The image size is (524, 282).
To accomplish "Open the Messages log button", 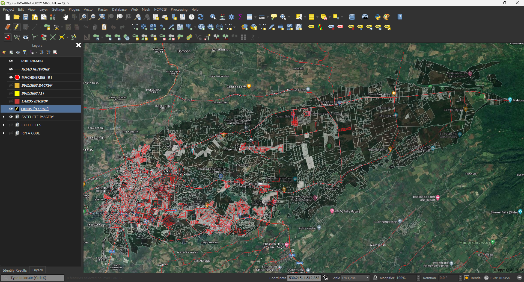I will click(519, 278).
